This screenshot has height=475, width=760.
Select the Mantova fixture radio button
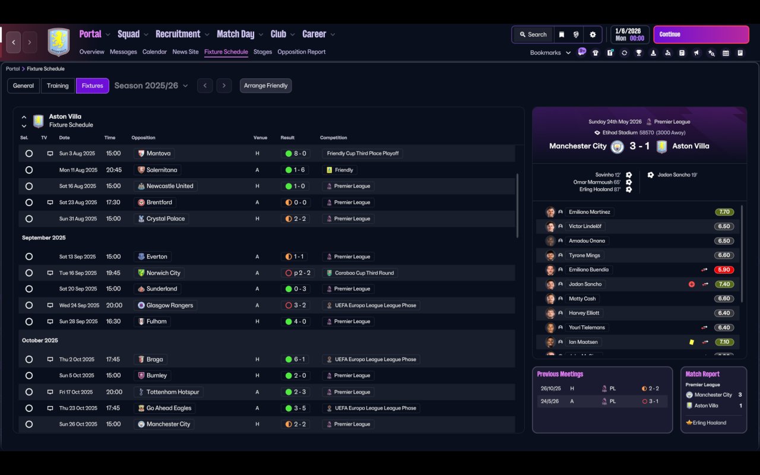29,153
